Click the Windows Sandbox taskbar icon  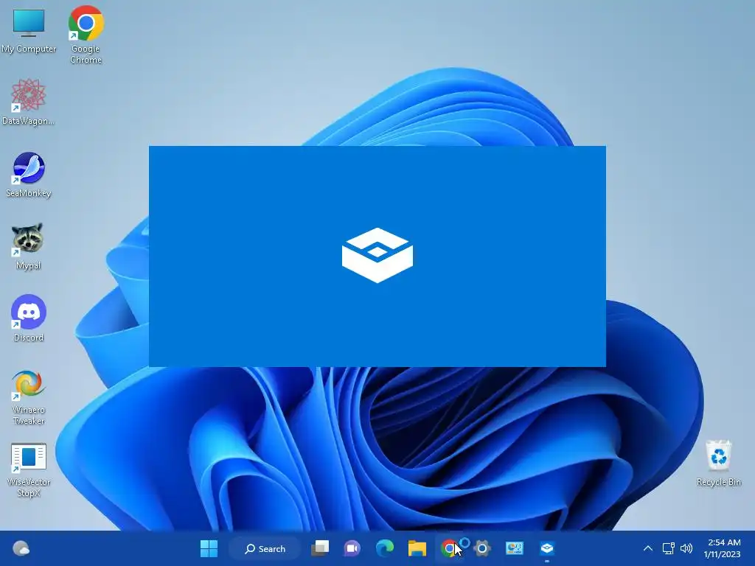click(x=546, y=548)
